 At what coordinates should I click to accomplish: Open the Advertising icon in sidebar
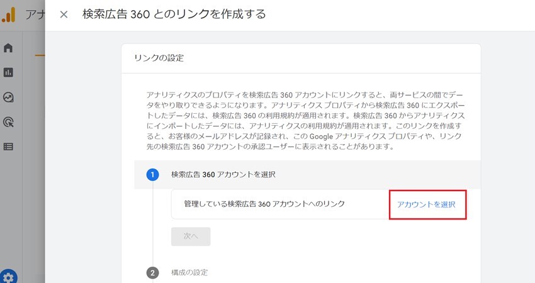9,122
